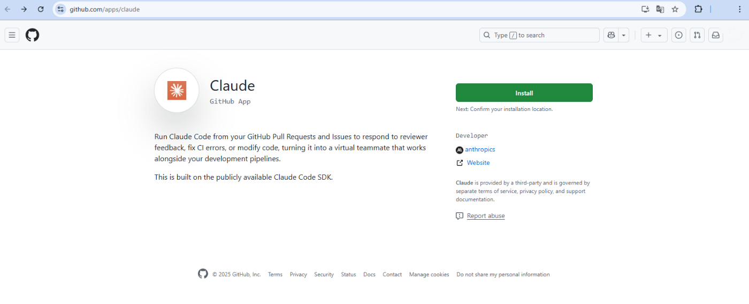Click the '© 2025 GitHub, Inc.' text
The image size is (749, 304).
(236, 275)
